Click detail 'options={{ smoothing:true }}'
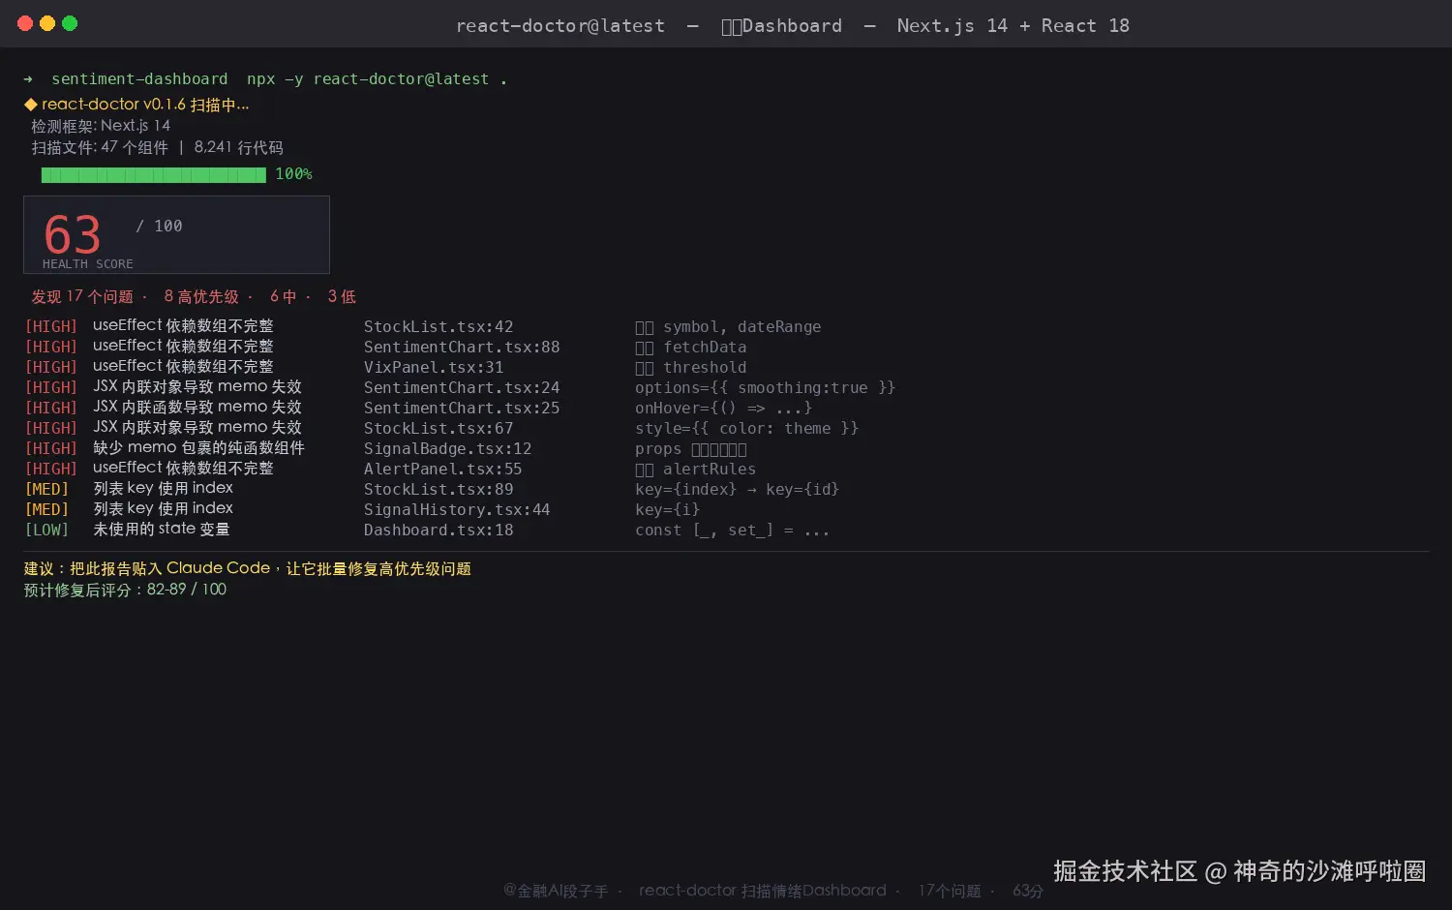This screenshot has height=910, width=1452. [766, 388]
